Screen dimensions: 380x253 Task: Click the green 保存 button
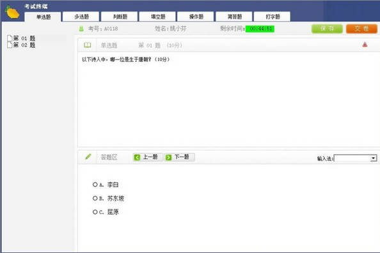(327, 29)
